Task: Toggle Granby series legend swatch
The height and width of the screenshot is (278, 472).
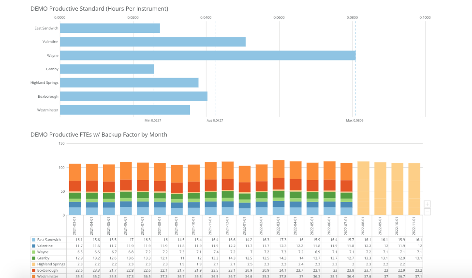Action: [33, 258]
